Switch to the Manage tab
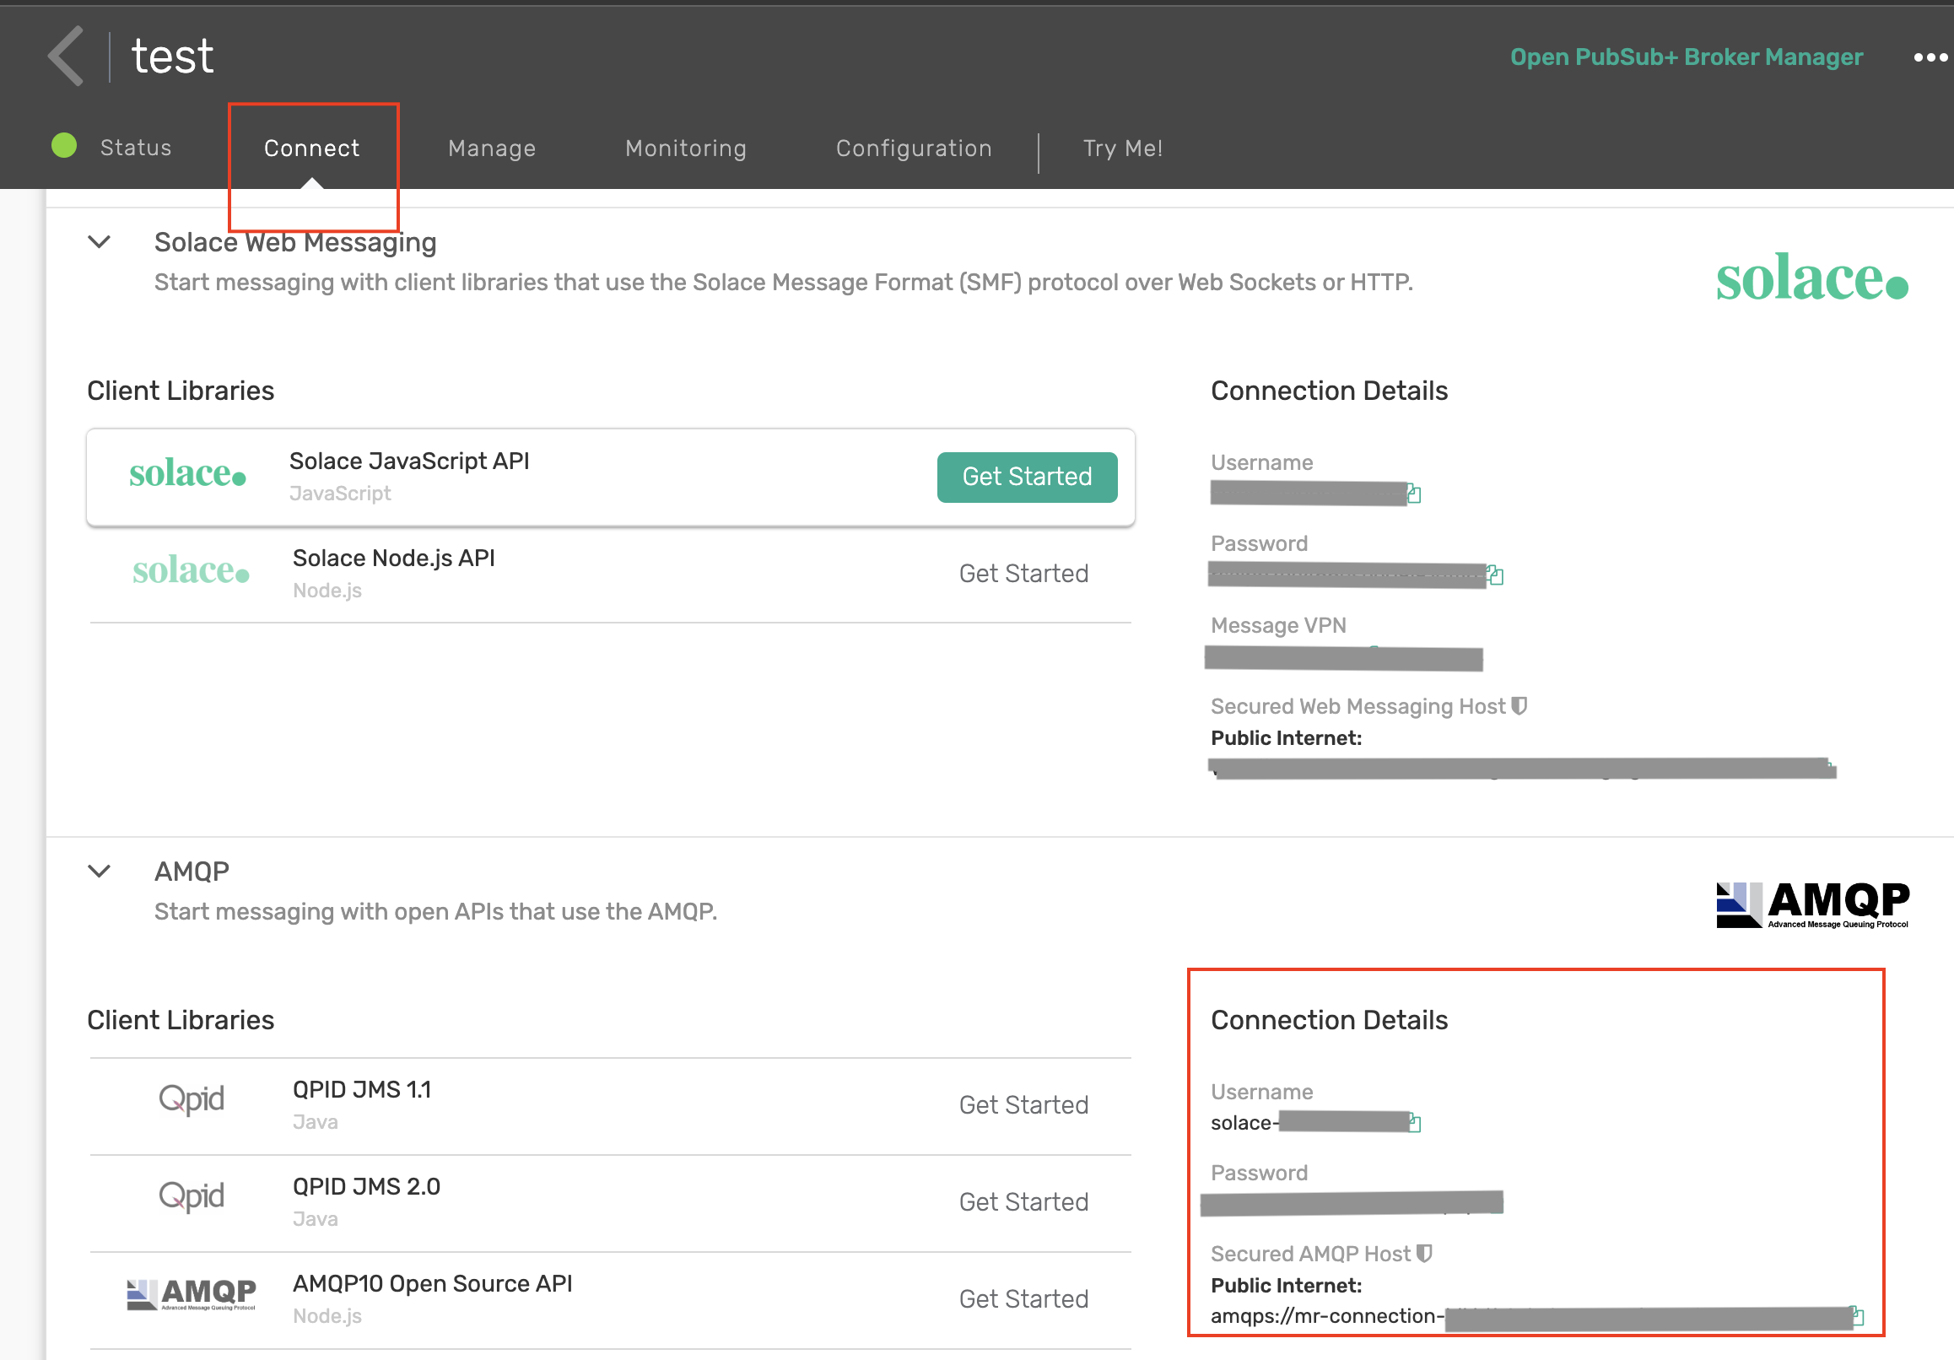 click(492, 148)
